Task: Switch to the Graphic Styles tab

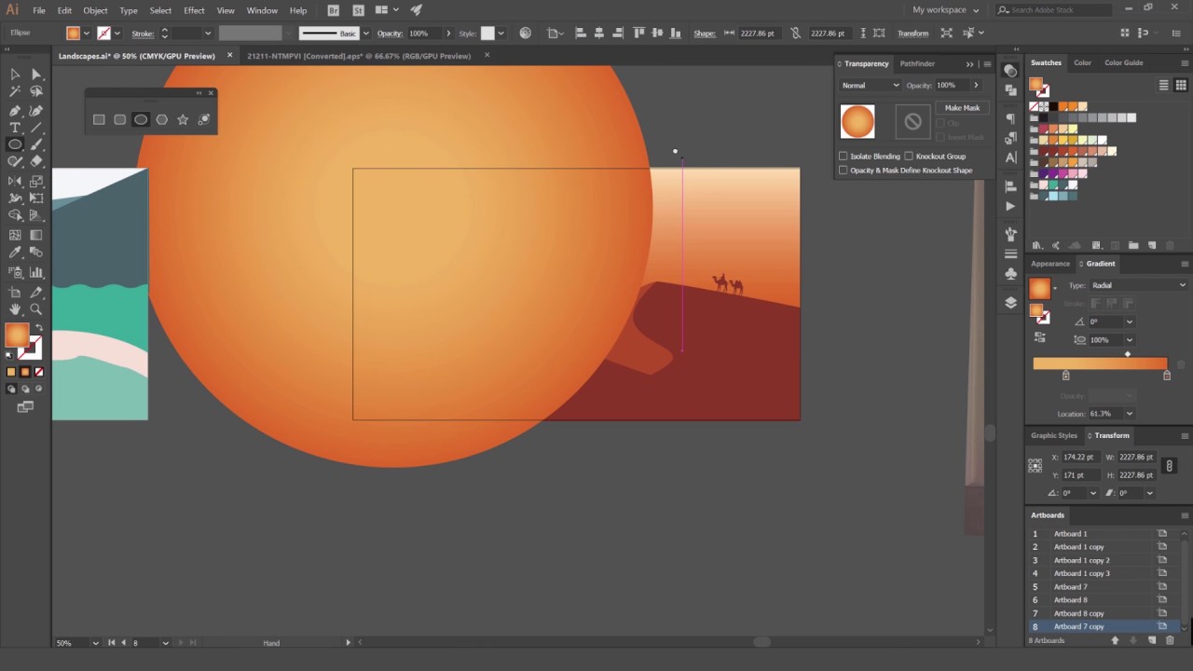Action: pyautogui.click(x=1053, y=435)
